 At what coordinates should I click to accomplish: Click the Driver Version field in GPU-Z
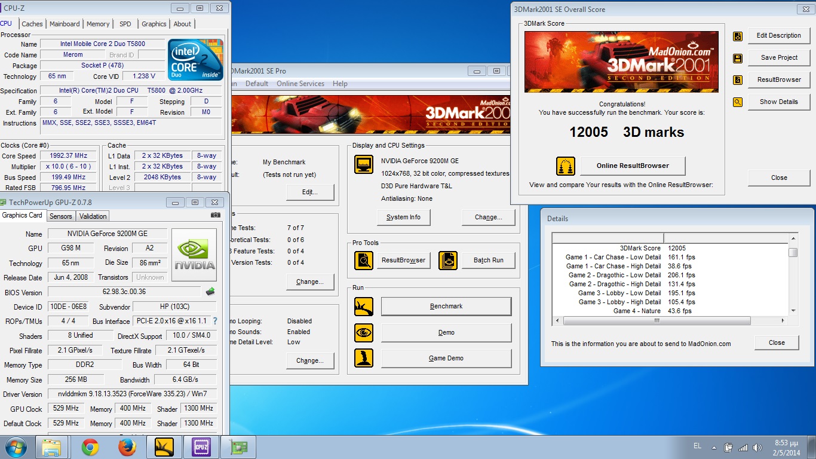pos(132,394)
